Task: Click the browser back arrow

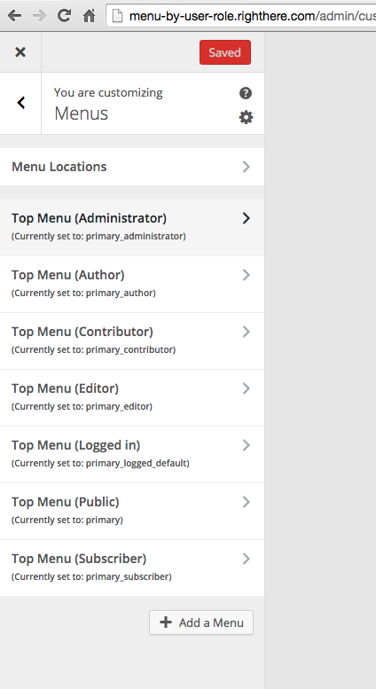Action: [14, 16]
